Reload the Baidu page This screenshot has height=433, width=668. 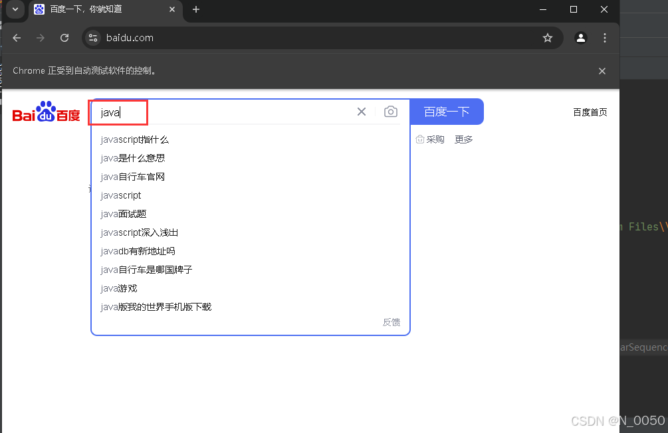tap(64, 38)
